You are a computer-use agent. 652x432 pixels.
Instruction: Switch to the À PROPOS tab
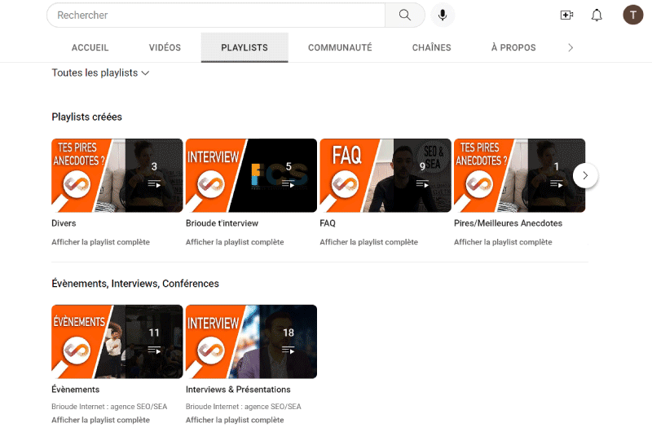[x=513, y=48]
